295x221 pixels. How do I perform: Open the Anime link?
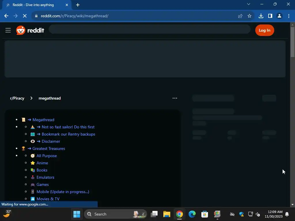coord(42,163)
